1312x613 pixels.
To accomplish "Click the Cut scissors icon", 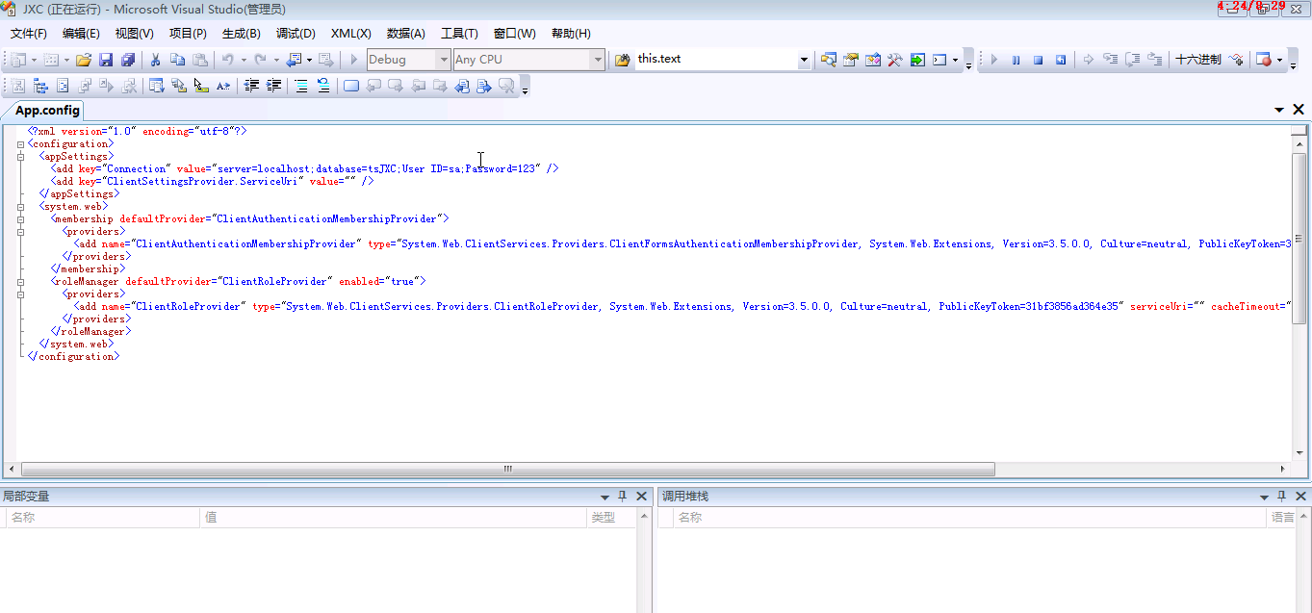I will tap(155, 60).
